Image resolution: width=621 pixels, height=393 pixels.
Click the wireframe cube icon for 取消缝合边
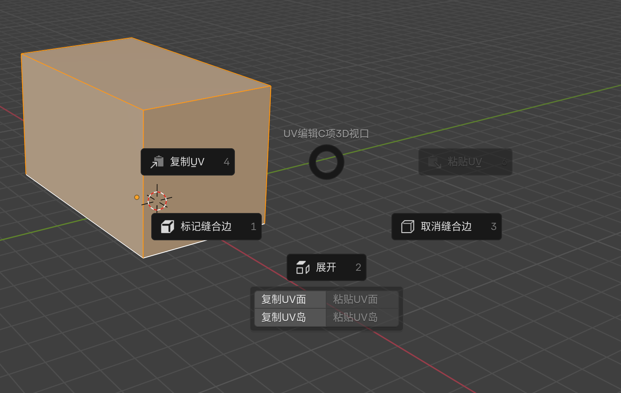click(x=407, y=227)
